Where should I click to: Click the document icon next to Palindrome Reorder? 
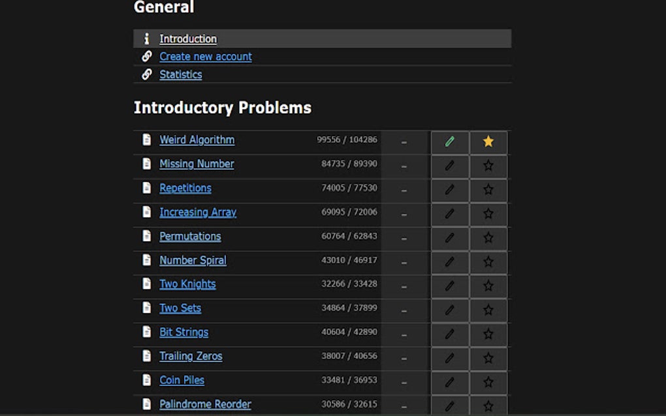point(148,406)
